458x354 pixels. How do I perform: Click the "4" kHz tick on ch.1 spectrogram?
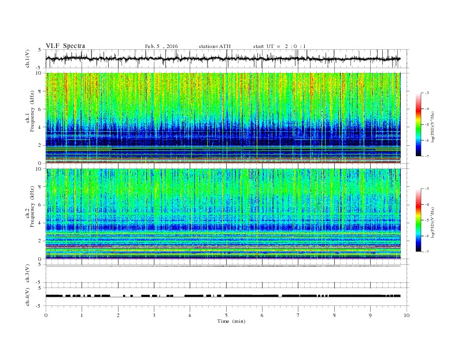(40, 127)
